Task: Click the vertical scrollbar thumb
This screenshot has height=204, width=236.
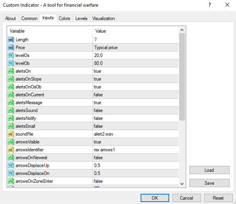Action: [x=182, y=77]
